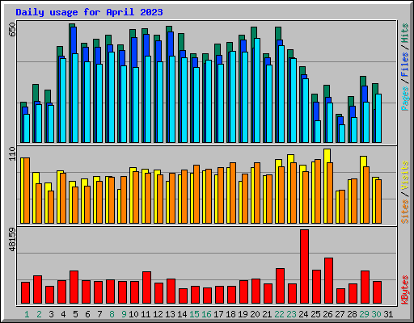Click day label 8 on the x-axis
Screen dimensions: 414x323
pyautogui.click(x=112, y=314)
